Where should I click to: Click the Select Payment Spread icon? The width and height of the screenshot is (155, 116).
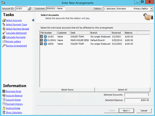4,29
